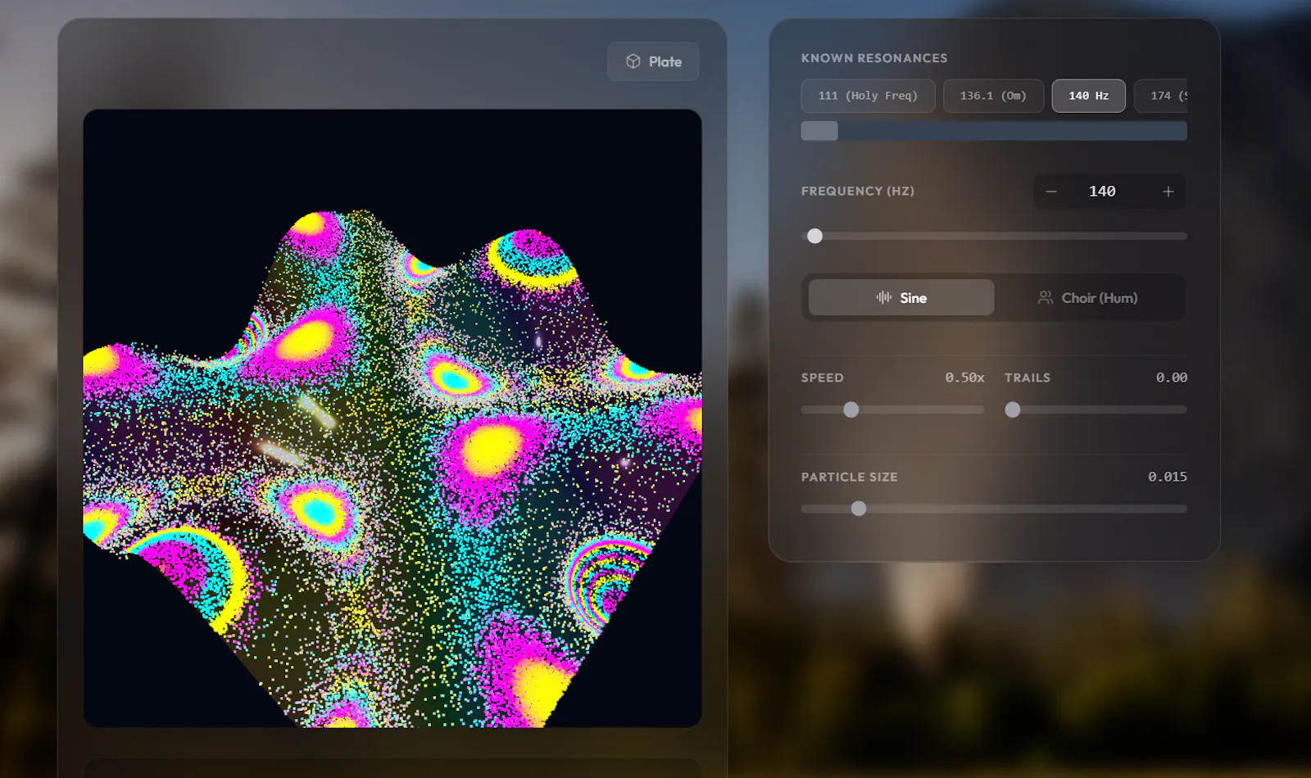Click the Particle Size label
Screen dimensions: 1311x778
[850, 477]
